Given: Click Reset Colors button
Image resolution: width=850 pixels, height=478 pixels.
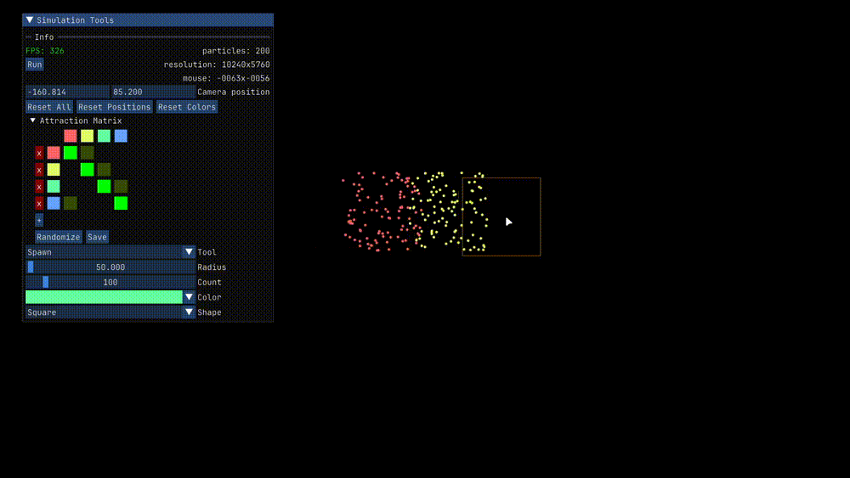Looking at the screenshot, I should (187, 107).
